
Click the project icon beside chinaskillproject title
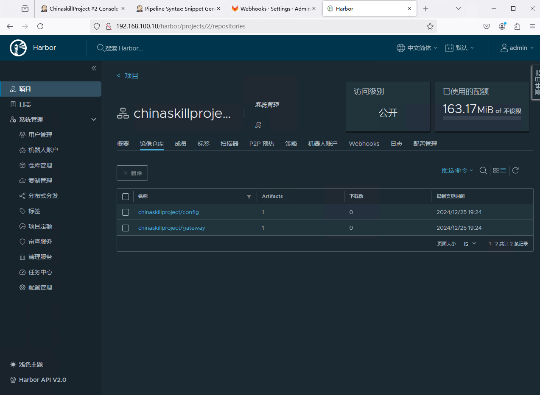[123, 114]
